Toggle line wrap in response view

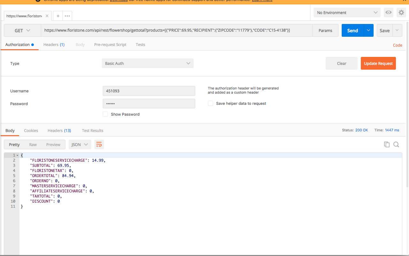(99, 144)
